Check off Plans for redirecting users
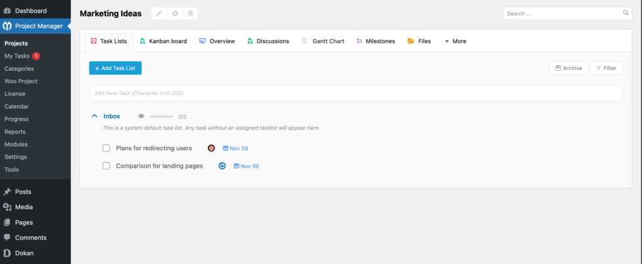This screenshot has width=642, height=264. pos(107,148)
